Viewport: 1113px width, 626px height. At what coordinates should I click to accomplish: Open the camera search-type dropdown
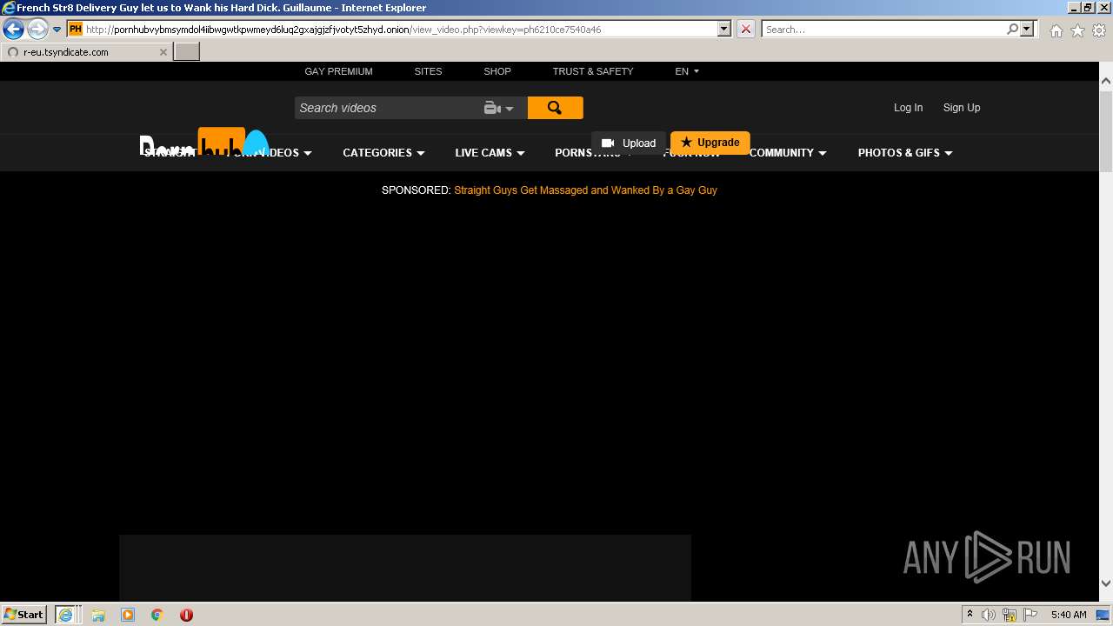click(x=499, y=108)
